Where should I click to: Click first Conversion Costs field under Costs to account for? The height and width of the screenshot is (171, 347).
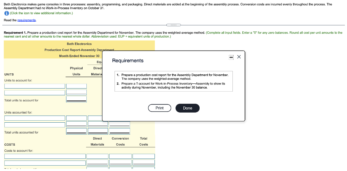[x=120, y=156]
